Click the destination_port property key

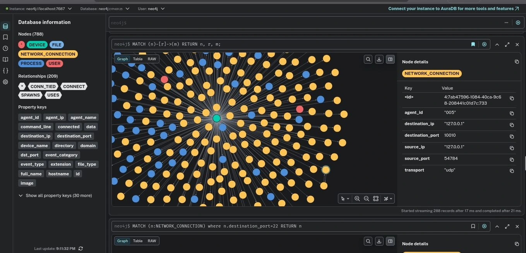74,136
